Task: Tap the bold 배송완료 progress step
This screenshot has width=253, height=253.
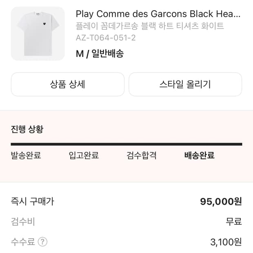Action: tap(200, 155)
